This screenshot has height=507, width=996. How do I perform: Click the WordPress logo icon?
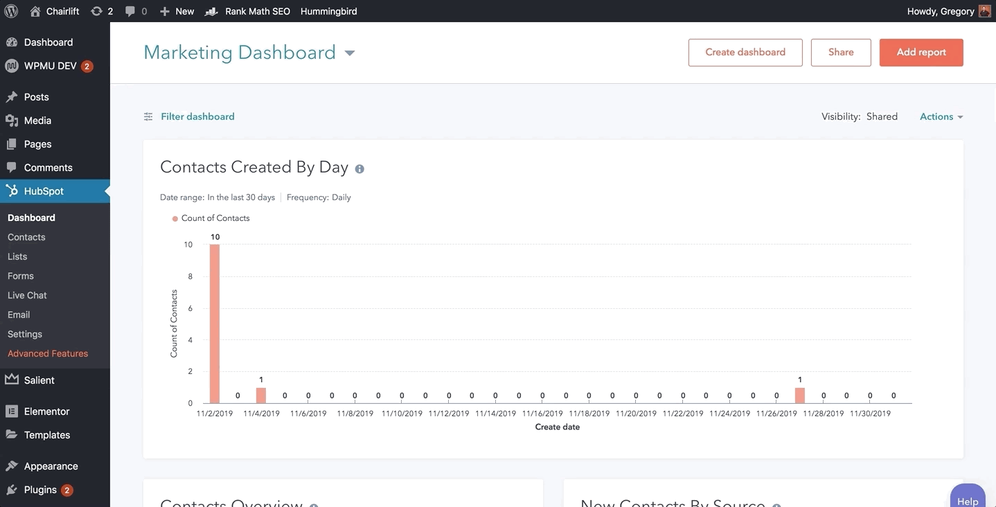(x=11, y=11)
